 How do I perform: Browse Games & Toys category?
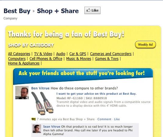tap(107, 59)
